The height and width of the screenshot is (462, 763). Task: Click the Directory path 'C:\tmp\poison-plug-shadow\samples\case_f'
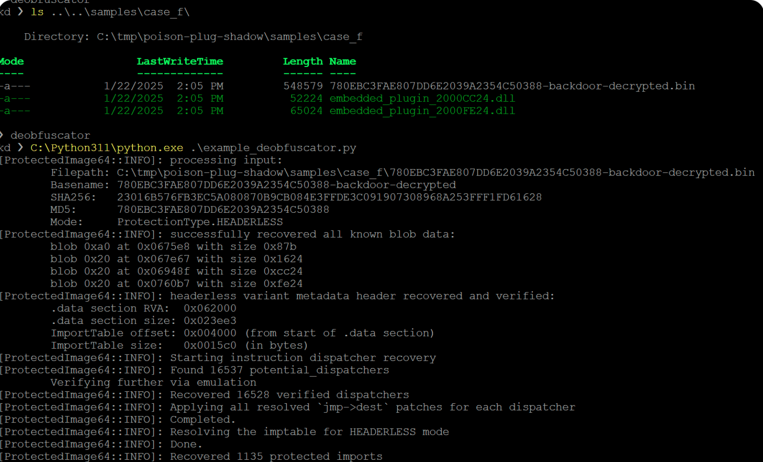pyautogui.click(x=229, y=37)
